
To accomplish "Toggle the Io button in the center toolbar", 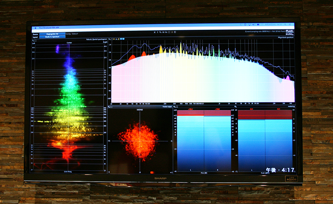I will click(x=166, y=32).
